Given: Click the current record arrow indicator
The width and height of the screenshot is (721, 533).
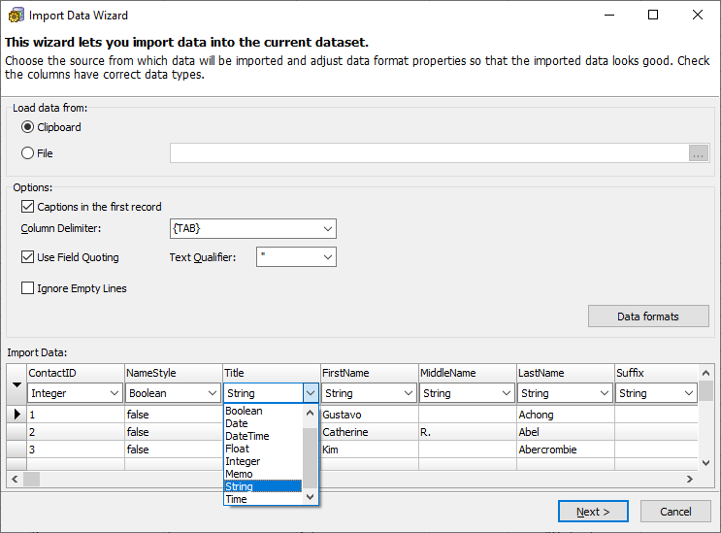Looking at the screenshot, I should pos(17,415).
